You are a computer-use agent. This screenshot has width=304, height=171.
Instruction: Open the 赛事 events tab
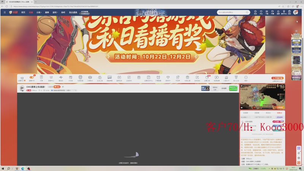(x=47, y=12)
